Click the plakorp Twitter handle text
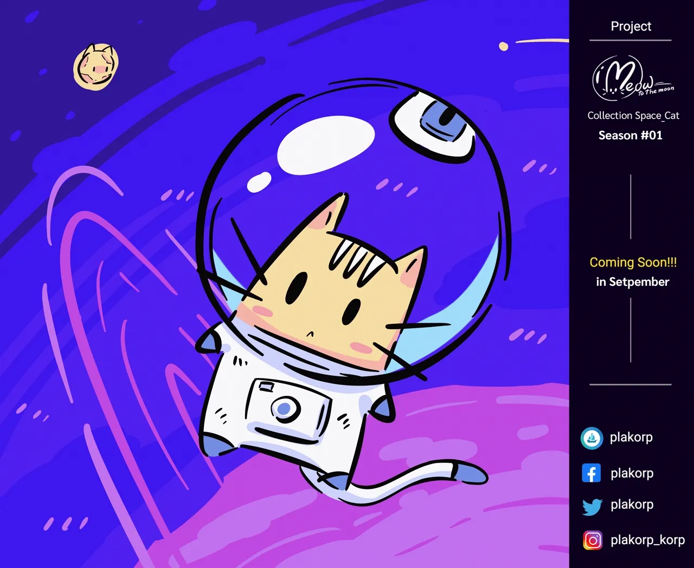This screenshot has height=568, width=694. click(x=632, y=505)
